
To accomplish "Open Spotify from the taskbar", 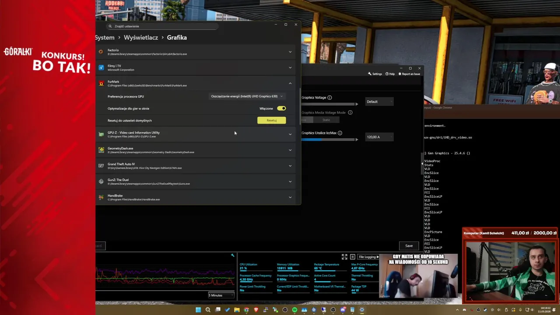I will tap(295, 310).
